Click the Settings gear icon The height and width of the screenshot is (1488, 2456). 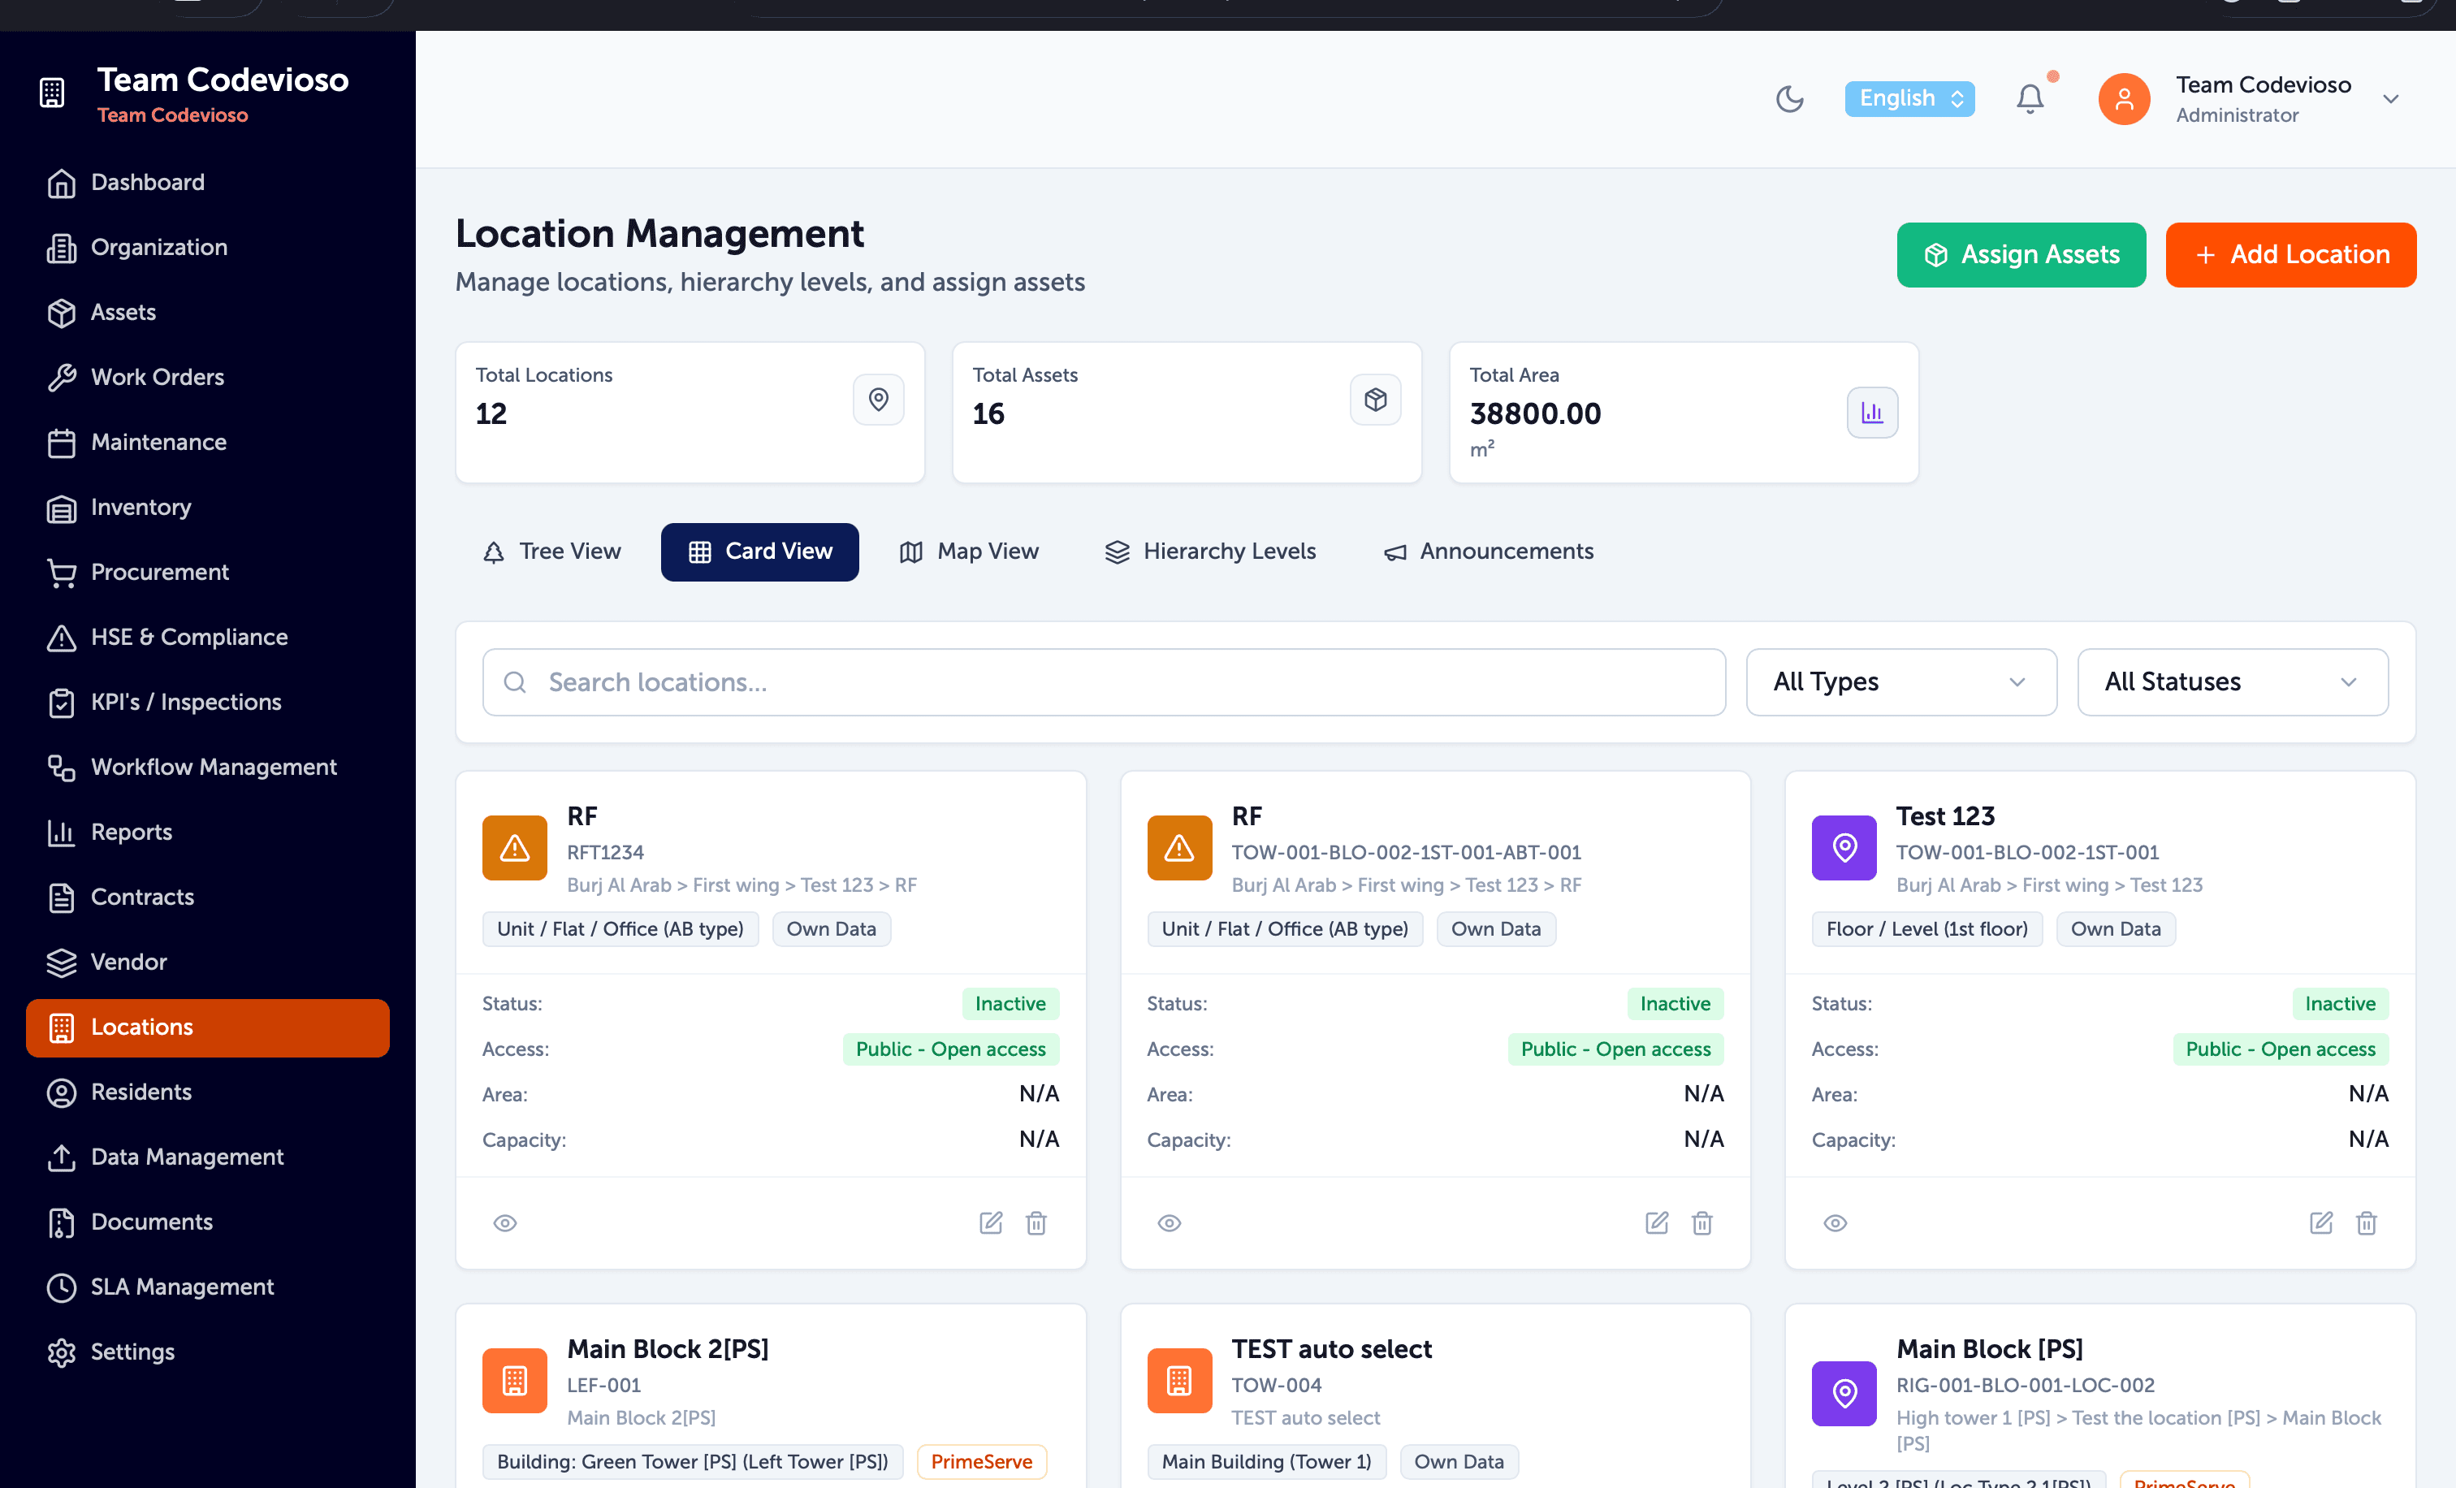pyautogui.click(x=61, y=1352)
